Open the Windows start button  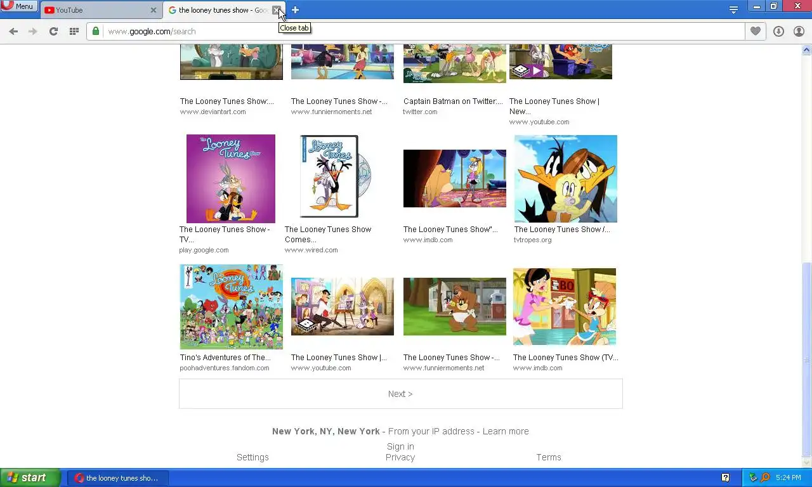(30, 478)
